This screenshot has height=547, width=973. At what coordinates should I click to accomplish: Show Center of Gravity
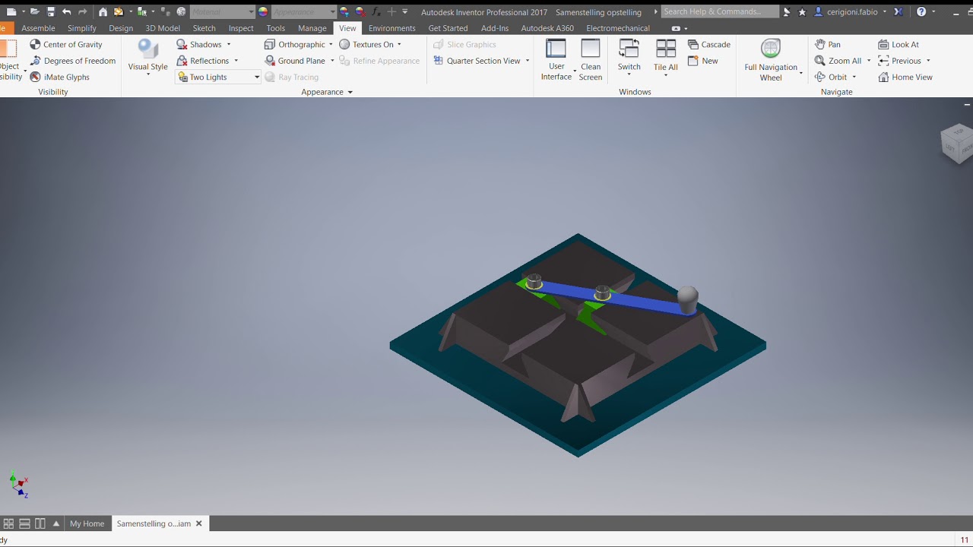[66, 44]
